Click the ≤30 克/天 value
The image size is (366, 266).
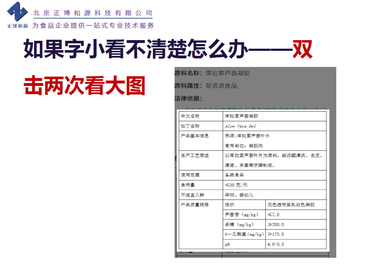click(236, 185)
